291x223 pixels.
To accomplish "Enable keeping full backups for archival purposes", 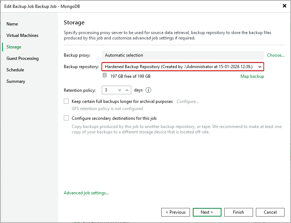I will [x=66, y=101].
